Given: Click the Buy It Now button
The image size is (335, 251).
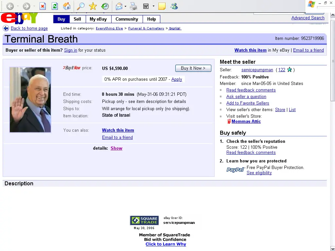Looking at the screenshot, I should pos(193,68).
